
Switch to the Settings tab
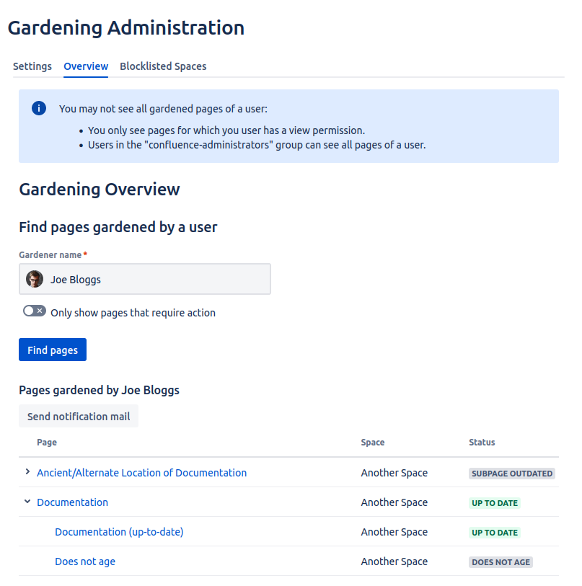click(x=32, y=66)
